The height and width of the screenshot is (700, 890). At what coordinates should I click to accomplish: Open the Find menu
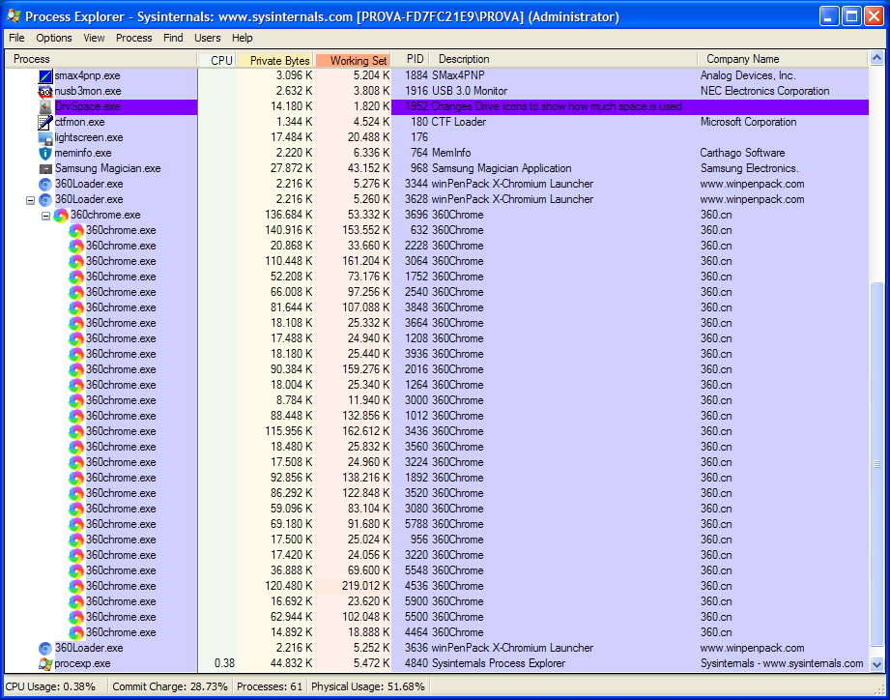coord(173,38)
